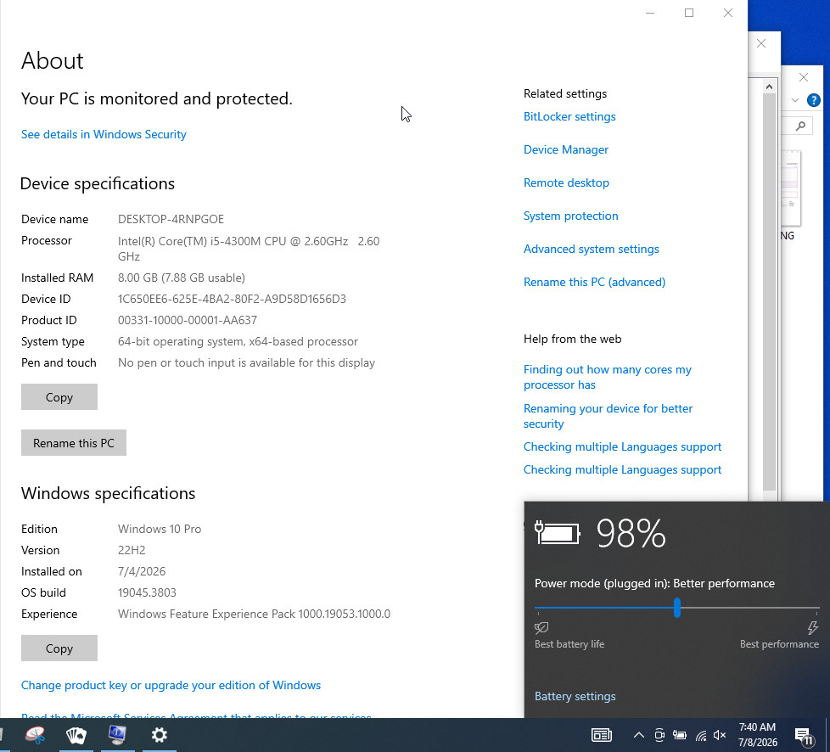Open BitLocker settings
830x752 pixels.
569,116
